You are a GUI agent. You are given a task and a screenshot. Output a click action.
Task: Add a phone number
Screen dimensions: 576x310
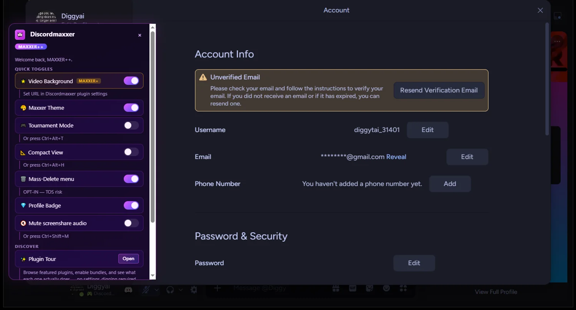pos(450,184)
